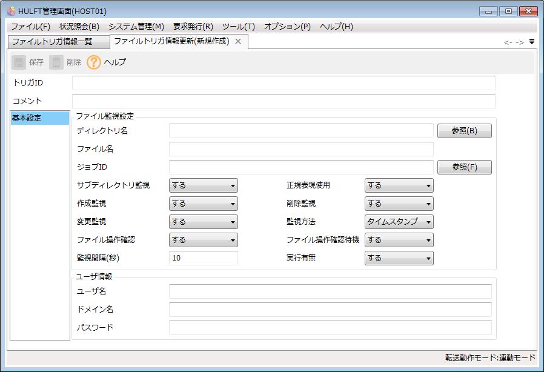Click the コメント input field
544x372 pixels.
[x=284, y=101]
